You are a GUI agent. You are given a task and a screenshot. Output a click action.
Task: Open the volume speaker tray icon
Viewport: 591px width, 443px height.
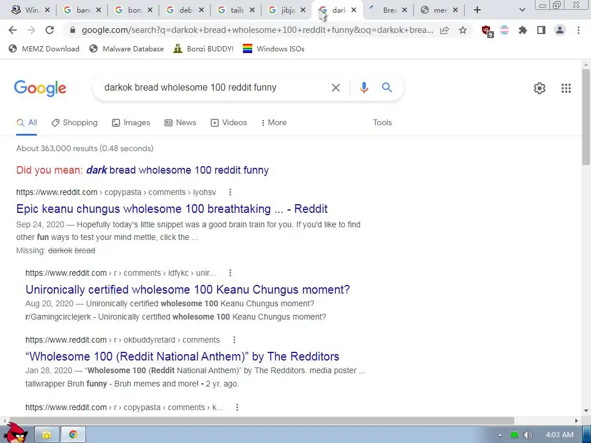coord(528,435)
